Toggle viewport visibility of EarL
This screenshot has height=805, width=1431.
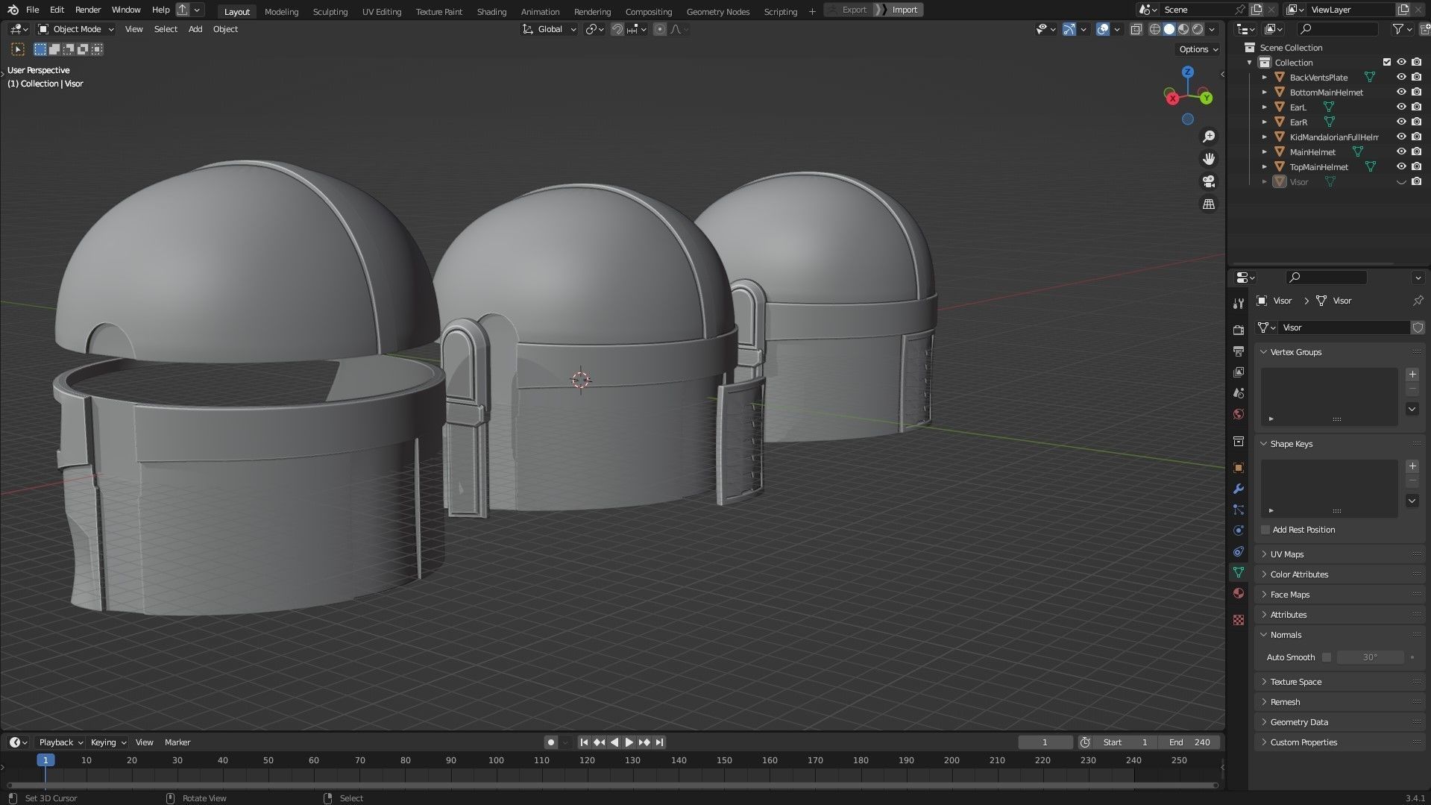click(x=1401, y=107)
